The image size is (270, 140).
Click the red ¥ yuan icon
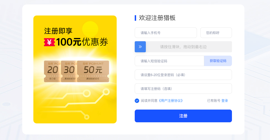(x=49, y=42)
